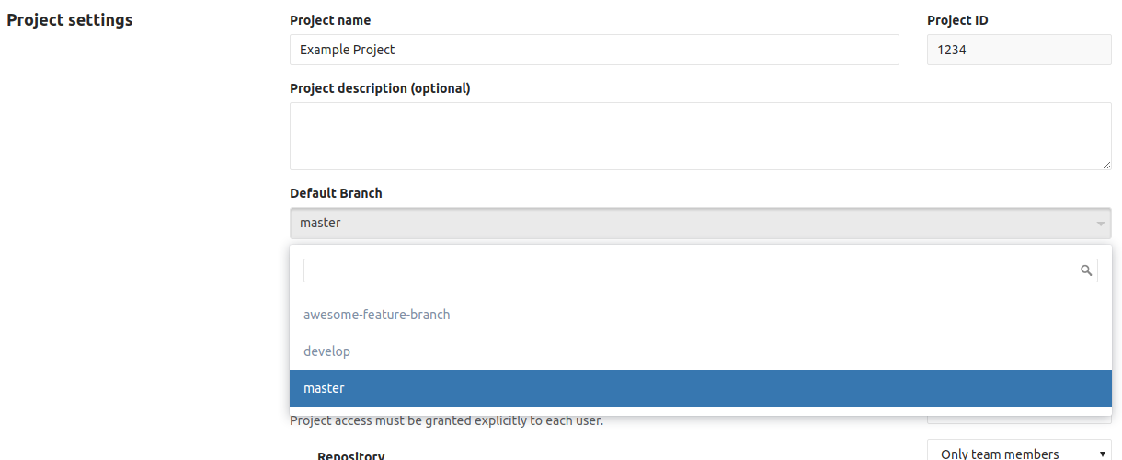Focus the Project description text area
Image resolution: width=1122 pixels, height=460 pixels.
pyautogui.click(x=699, y=135)
